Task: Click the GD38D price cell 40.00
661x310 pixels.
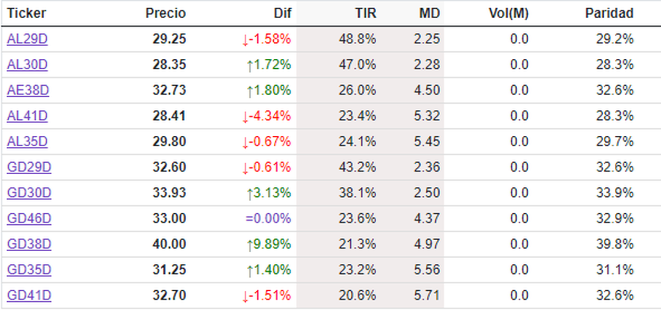Action: tap(170, 244)
